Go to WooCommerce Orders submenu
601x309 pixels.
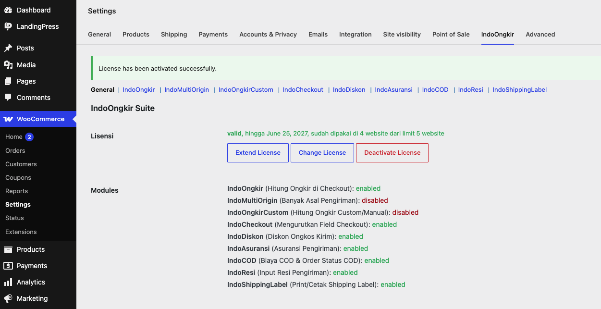tap(15, 150)
